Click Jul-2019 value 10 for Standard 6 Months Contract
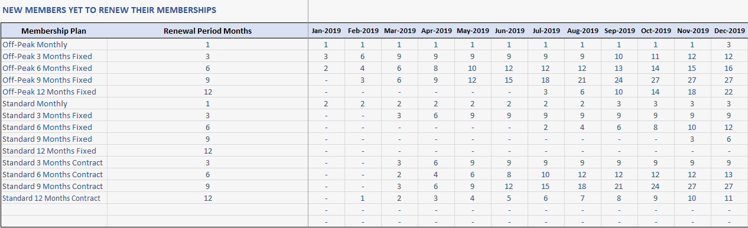 point(545,174)
